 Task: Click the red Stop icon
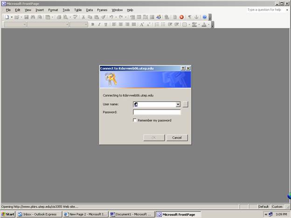181,17
